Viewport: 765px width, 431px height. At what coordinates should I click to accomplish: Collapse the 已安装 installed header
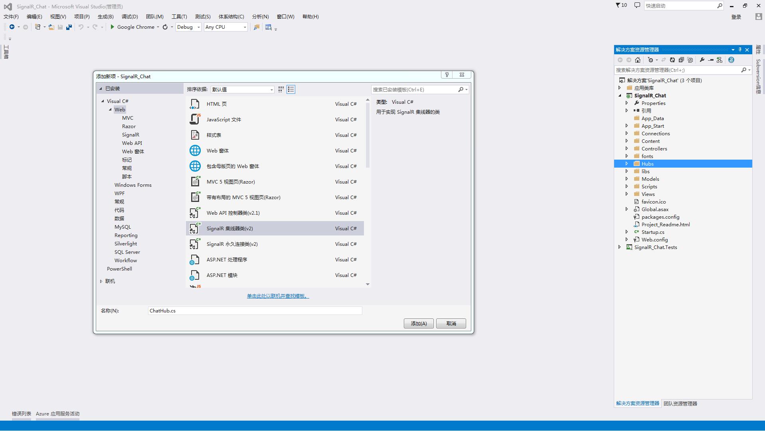click(x=101, y=89)
